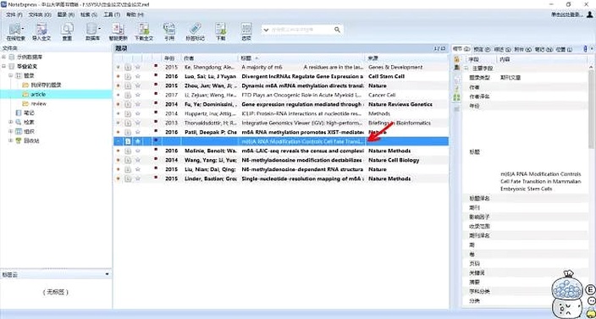Expand the 组织 tree node
The width and height of the screenshot is (596, 319).
pos(11,131)
